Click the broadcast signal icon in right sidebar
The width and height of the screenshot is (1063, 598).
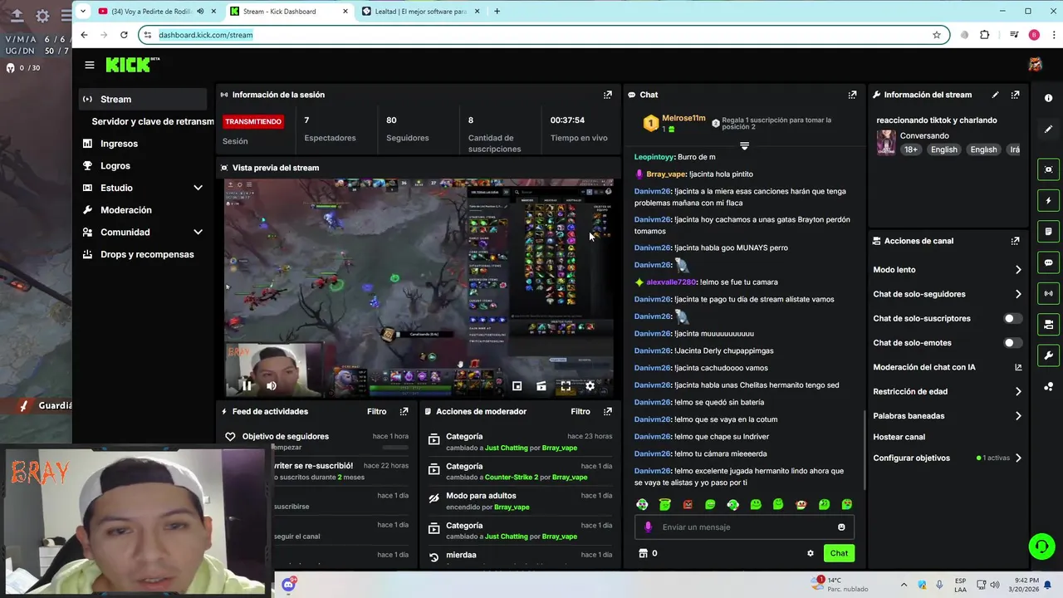tap(1048, 293)
